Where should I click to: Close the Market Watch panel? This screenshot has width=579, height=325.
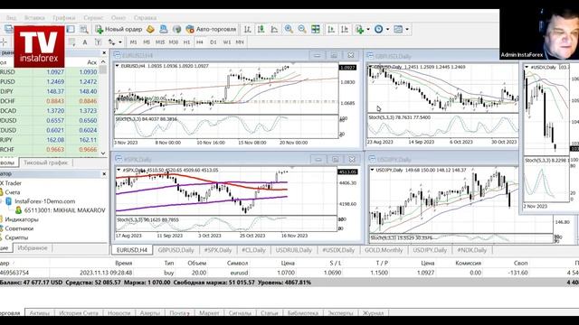pos(104,53)
